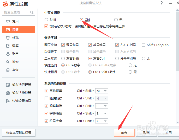Select 分号单引号 radio for 二三候选
The width and height of the screenshot is (179, 140).
(117, 59)
